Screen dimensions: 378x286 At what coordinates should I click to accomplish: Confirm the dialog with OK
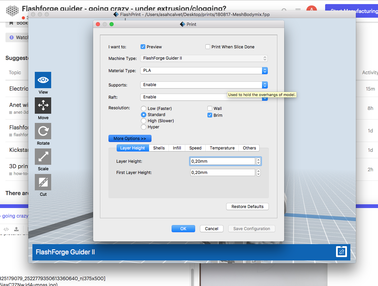[x=183, y=229]
